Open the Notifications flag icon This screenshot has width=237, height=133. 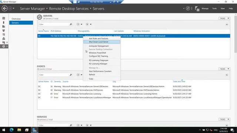[x=197, y=9]
